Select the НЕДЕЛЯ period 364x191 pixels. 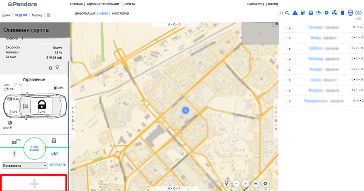pos(21,15)
